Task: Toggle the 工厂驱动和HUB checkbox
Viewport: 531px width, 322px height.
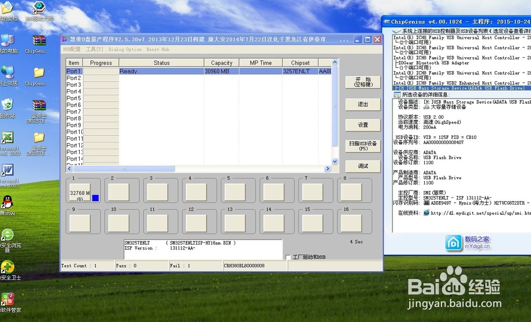Action: point(288,257)
